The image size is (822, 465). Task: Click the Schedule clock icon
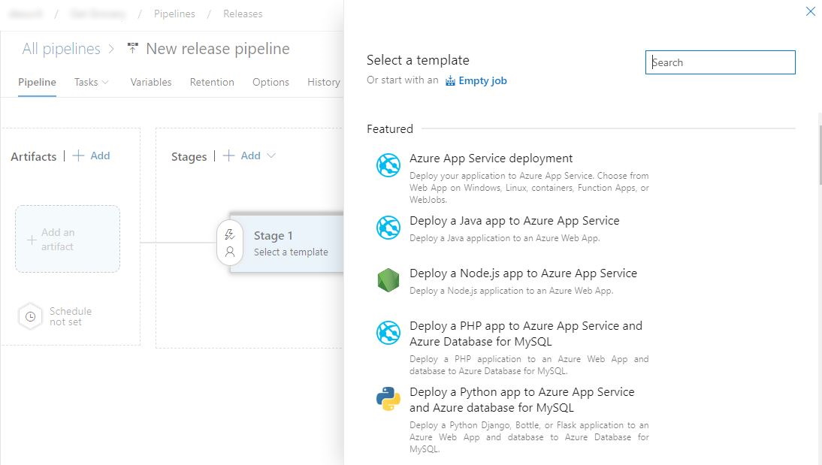click(30, 317)
